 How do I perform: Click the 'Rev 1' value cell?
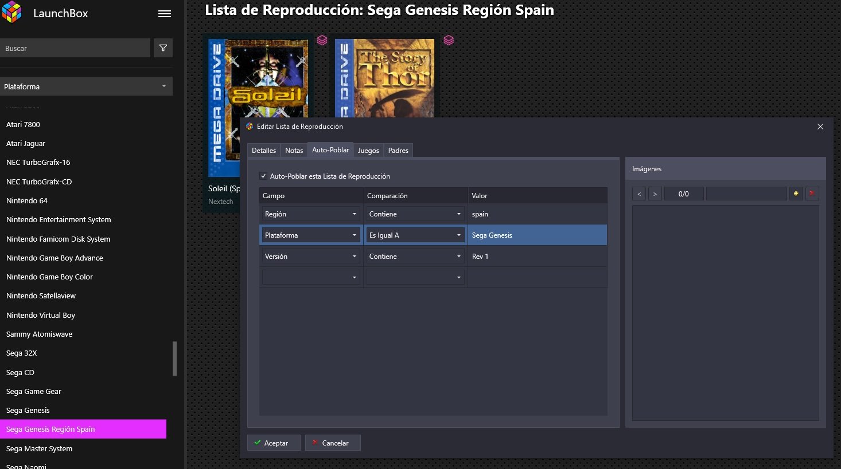(x=538, y=257)
